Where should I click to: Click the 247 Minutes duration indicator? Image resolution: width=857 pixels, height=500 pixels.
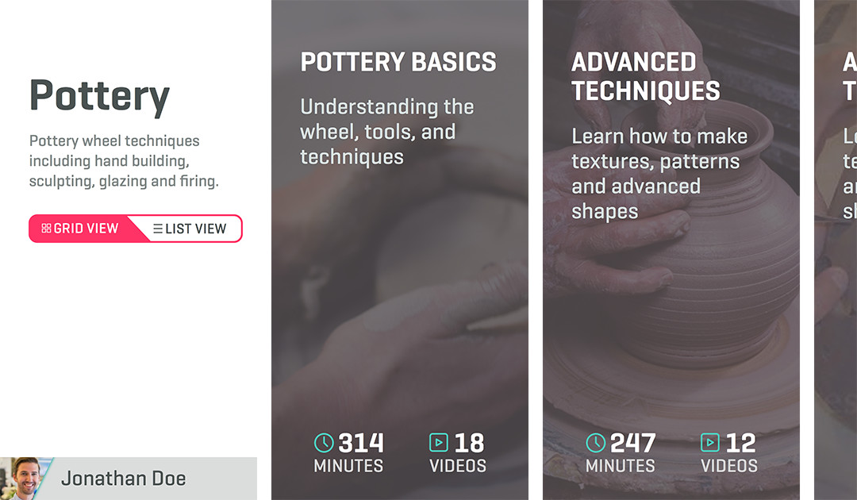(621, 454)
